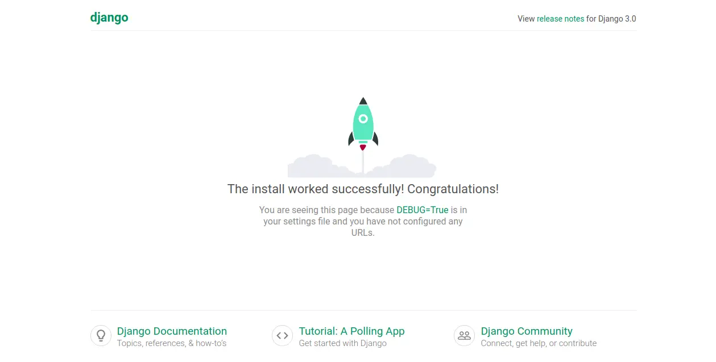
Task: Click the code brackets tutorial icon
Action: click(283, 335)
